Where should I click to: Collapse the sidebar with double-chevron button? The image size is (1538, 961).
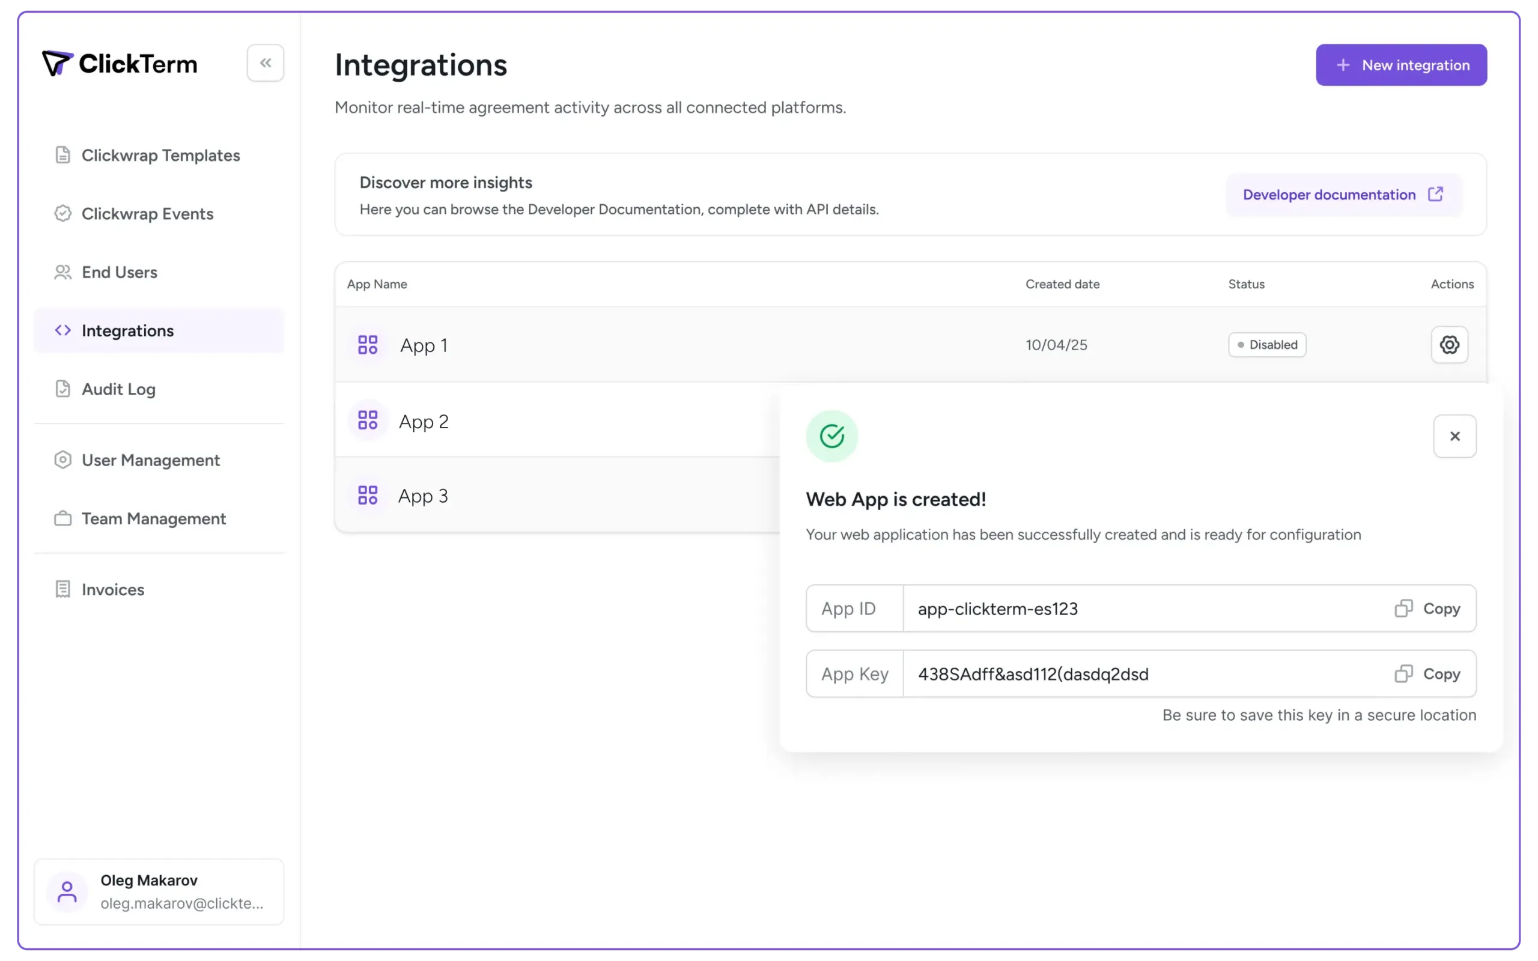(x=265, y=63)
